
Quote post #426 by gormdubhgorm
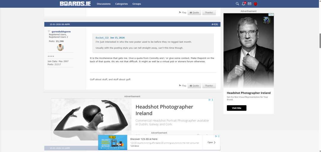point(194,86)
